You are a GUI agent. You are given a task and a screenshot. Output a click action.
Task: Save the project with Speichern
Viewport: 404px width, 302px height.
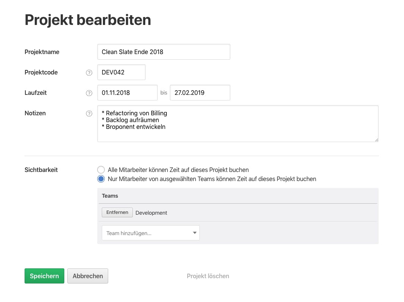point(44,276)
